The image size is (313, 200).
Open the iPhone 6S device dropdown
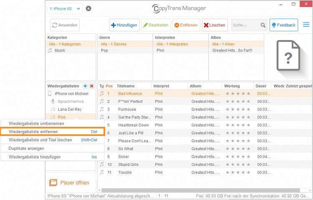(x=65, y=9)
